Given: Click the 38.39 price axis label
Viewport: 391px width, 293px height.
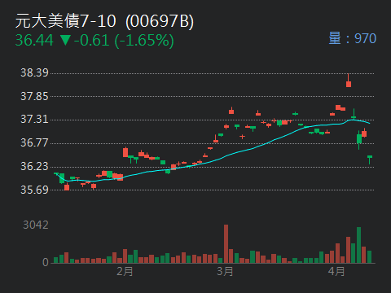Looking at the screenshot, I should pos(34,72).
